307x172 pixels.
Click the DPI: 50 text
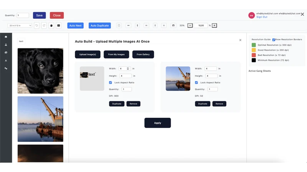click(x=199, y=96)
